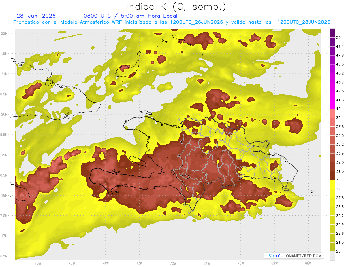Click the colorbar label '29.1'
346x267 pixels.
click(x=340, y=189)
